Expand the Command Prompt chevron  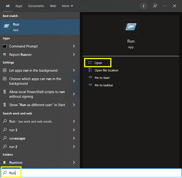(x=74, y=46)
